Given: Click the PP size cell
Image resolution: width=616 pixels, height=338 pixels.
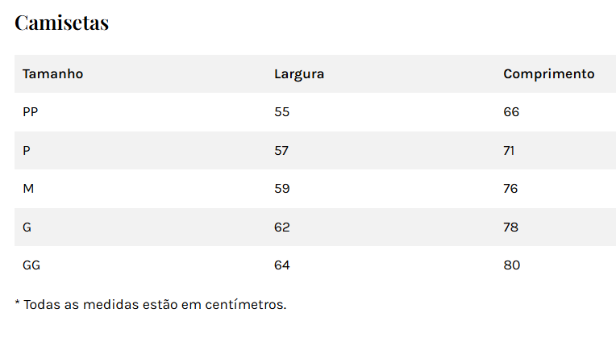Looking at the screenshot, I should [x=31, y=112].
